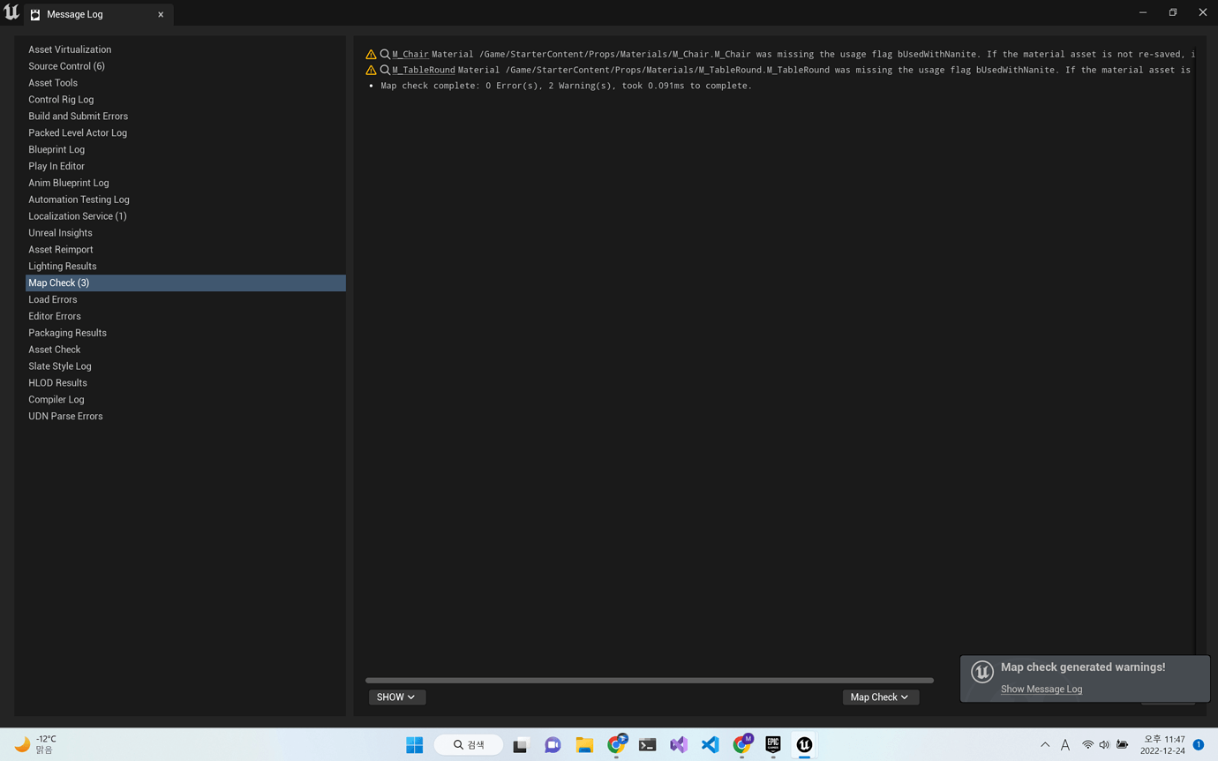This screenshot has width=1218, height=761.
Task: Launch Epic Games Launcher from the taskbar
Action: (773, 744)
